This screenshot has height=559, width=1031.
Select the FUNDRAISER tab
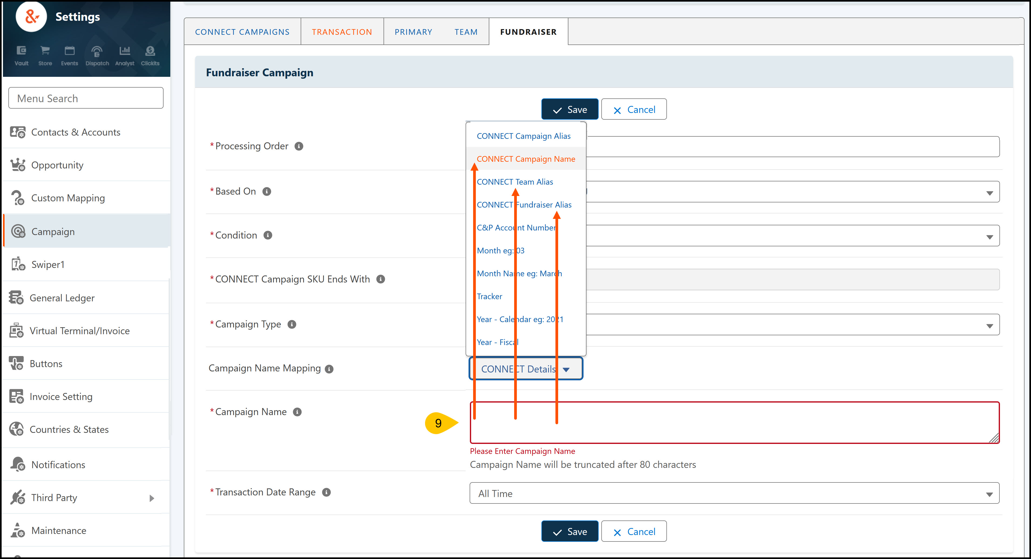tap(528, 32)
